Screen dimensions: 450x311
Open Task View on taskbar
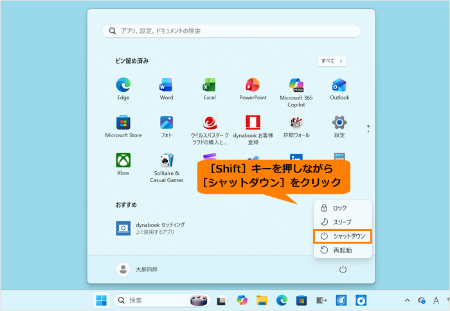click(222, 300)
